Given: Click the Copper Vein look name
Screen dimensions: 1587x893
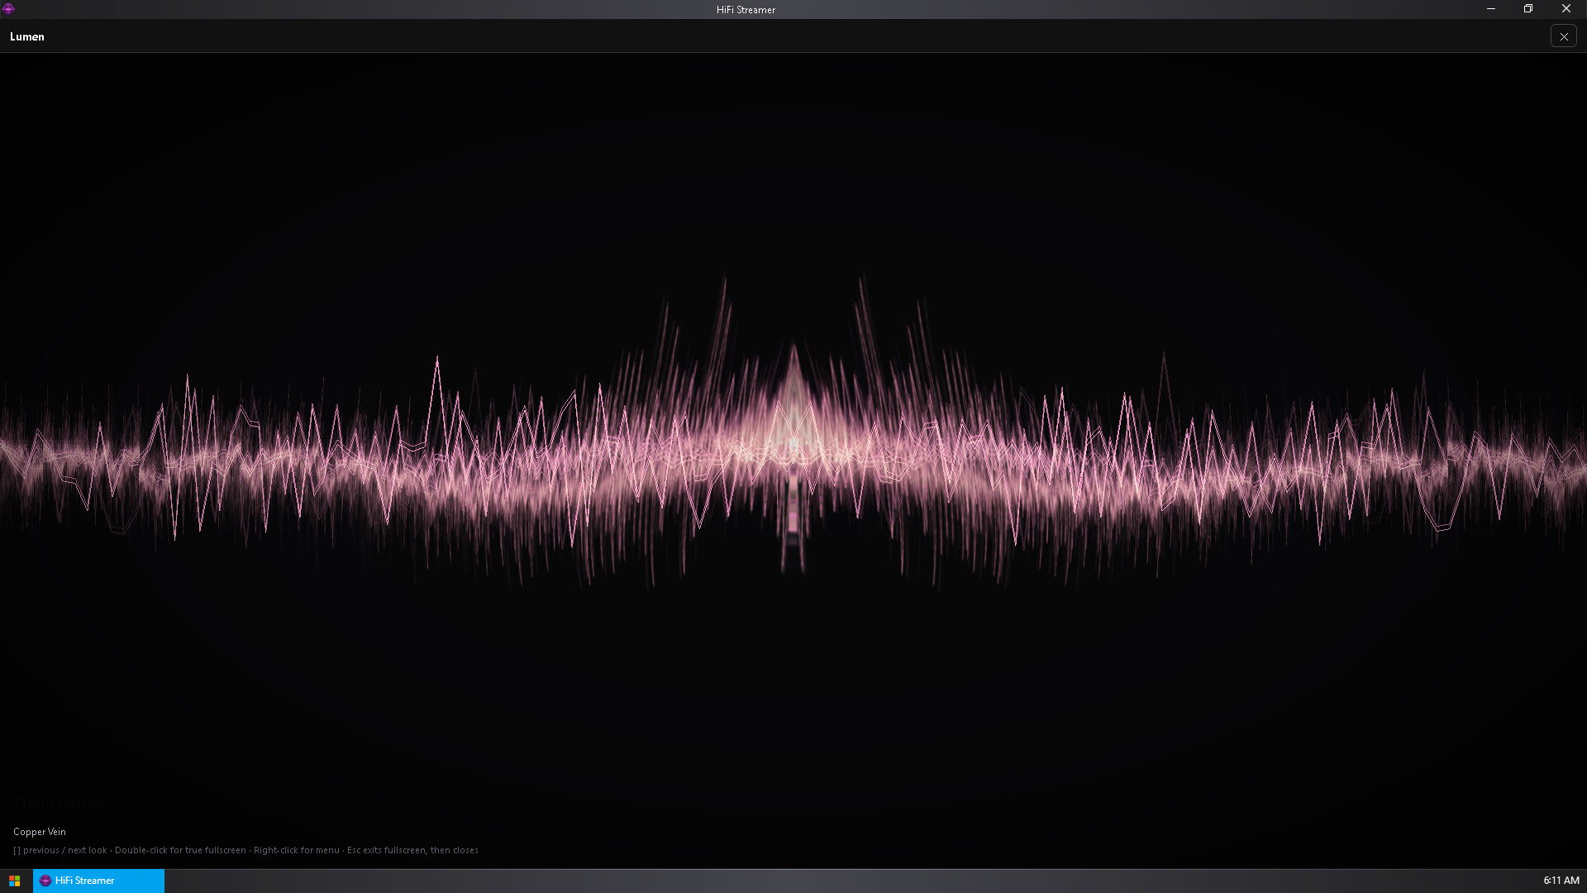Looking at the screenshot, I should [40, 832].
